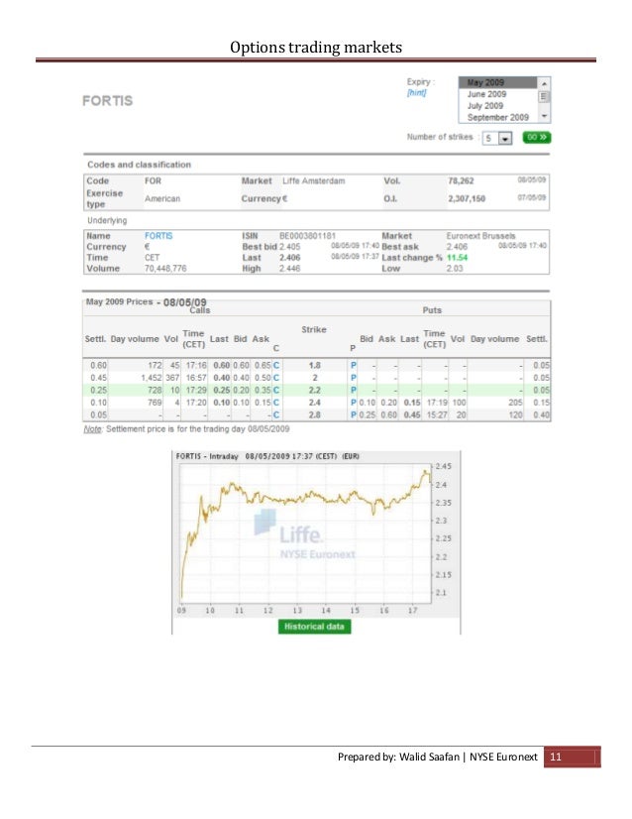Click the underlined Note link below the table
Viewport: 632px width, 819px height.
coord(92,428)
